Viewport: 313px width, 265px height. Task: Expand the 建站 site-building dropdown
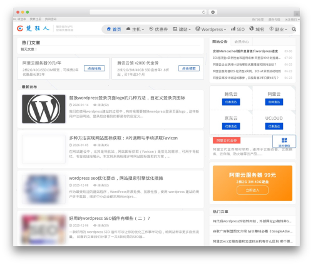pos(182,29)
